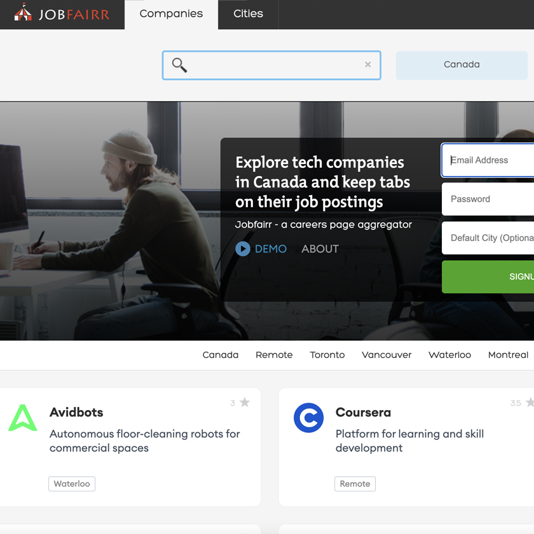Click the Avidbots green logo
The width and height of the screenshot is (534, 534).
pyautogui.click(x=22, y=418)
